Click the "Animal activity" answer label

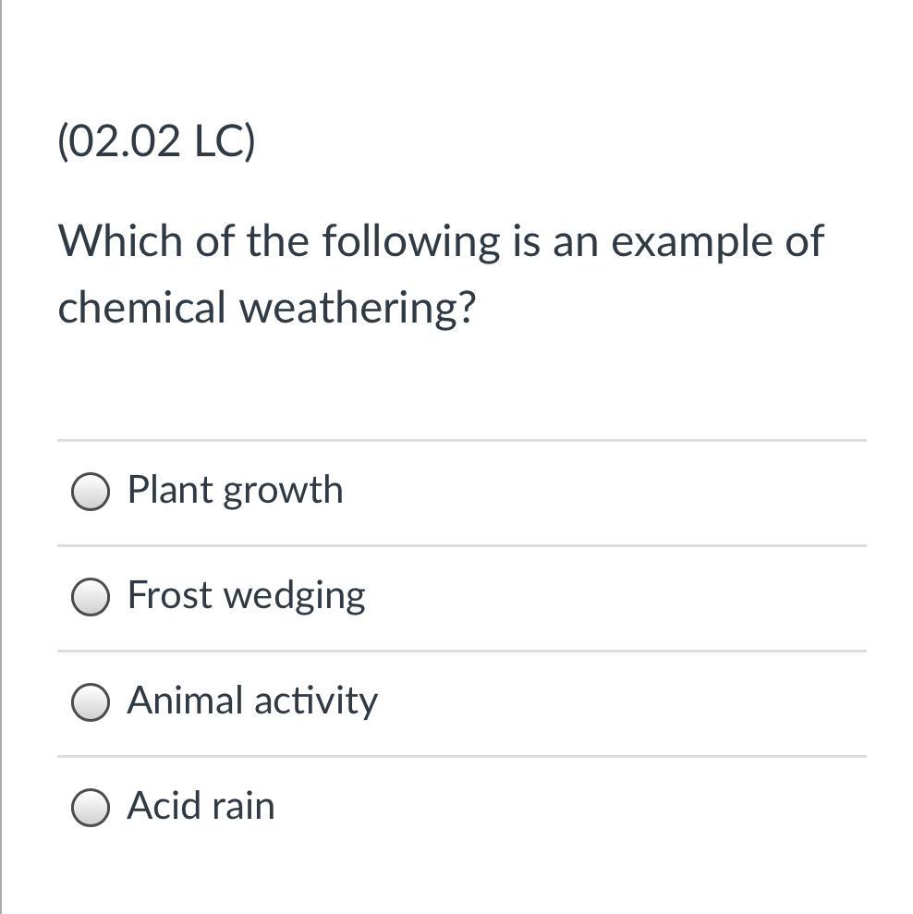[252, 701]
